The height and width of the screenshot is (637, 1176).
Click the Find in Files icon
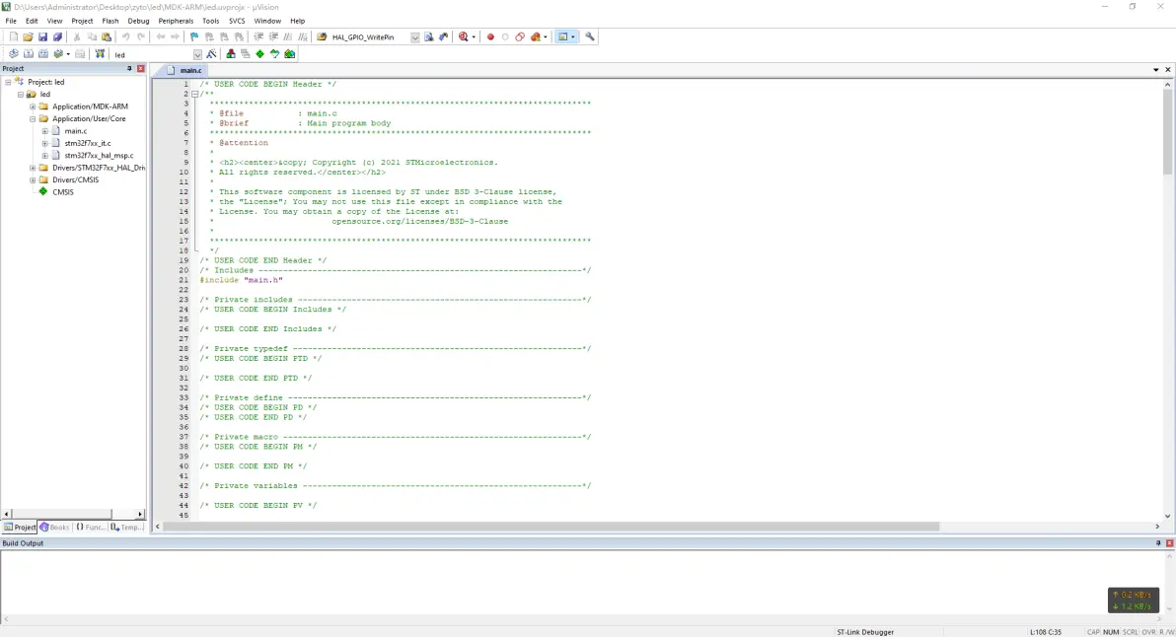pyautogui.click(x=429, y=37)
